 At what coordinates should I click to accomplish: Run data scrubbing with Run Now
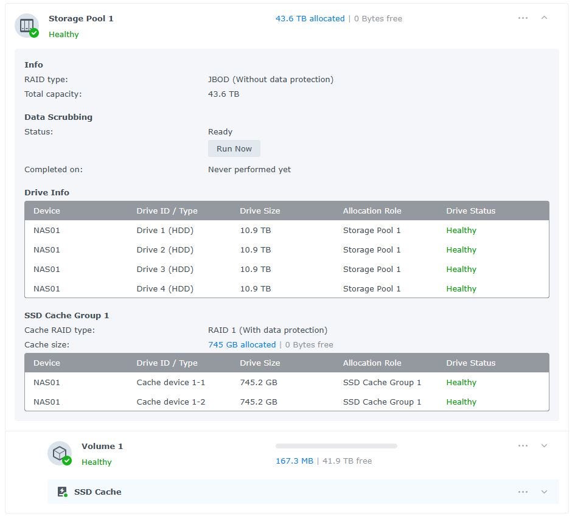[234, 148]
